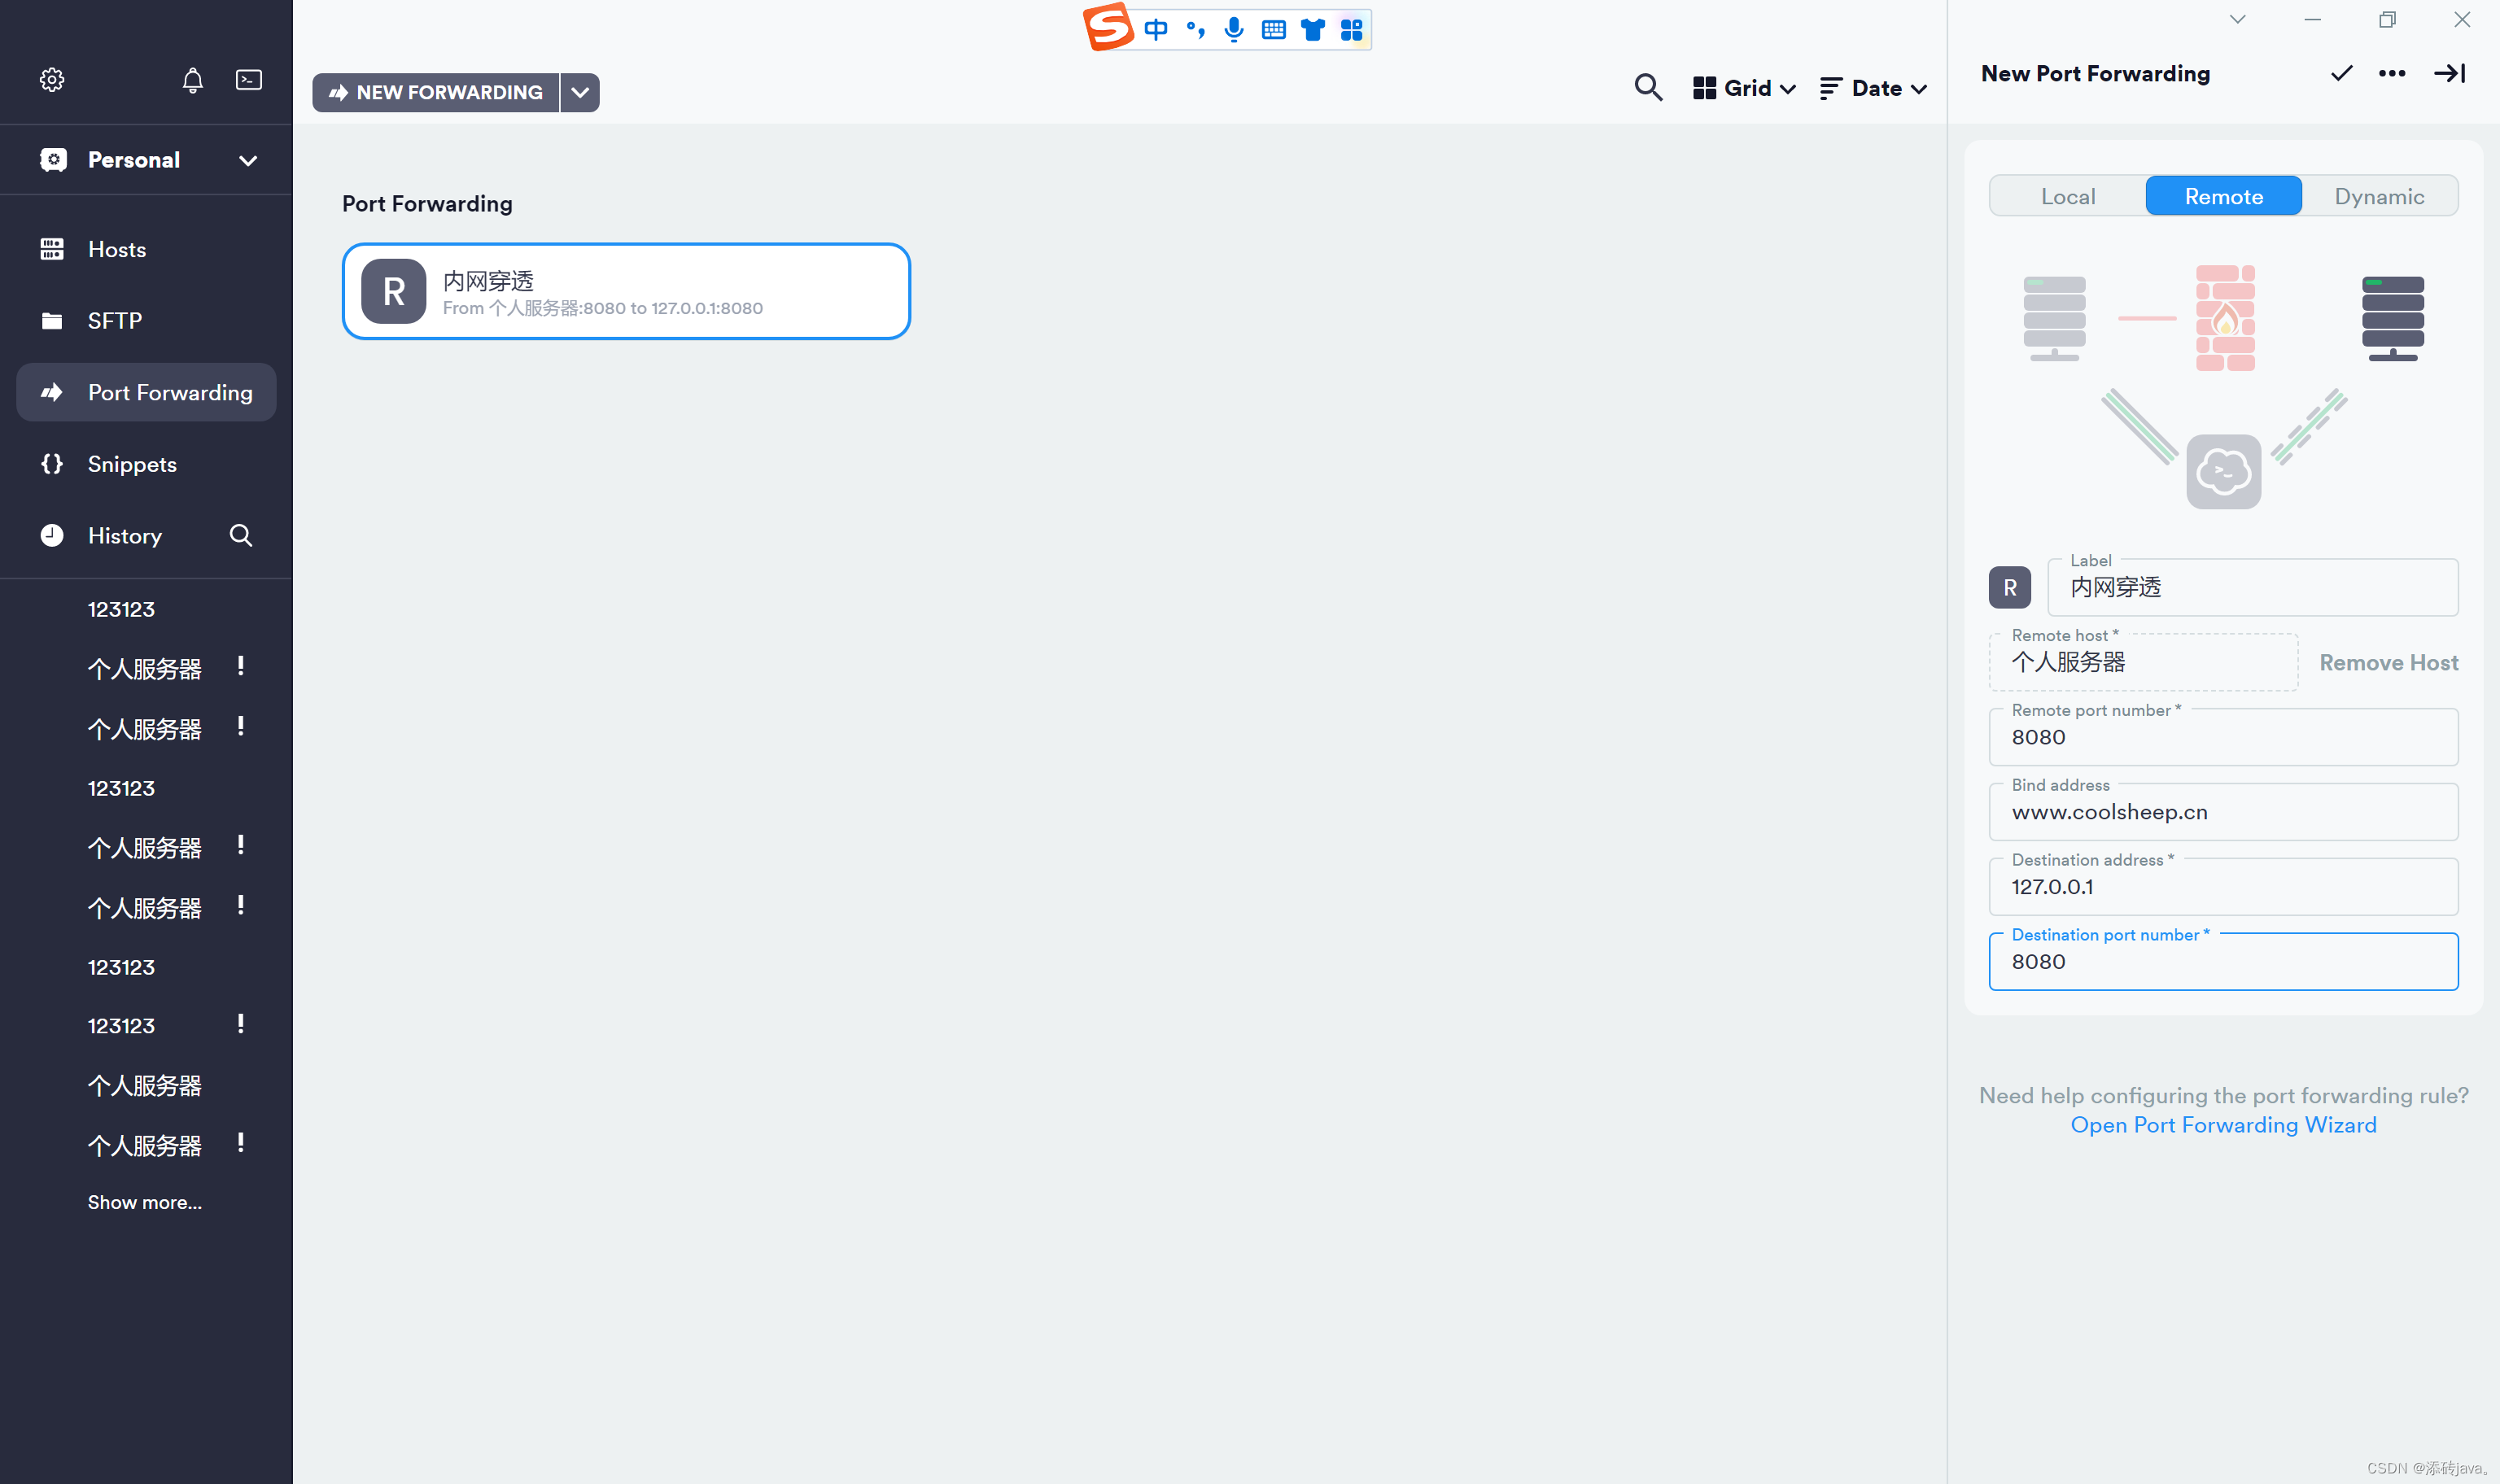The height and width of the screenshot is (1484, 2500).
Task: Collapse the side panel with arrow icon
Action: [2449, 73]
